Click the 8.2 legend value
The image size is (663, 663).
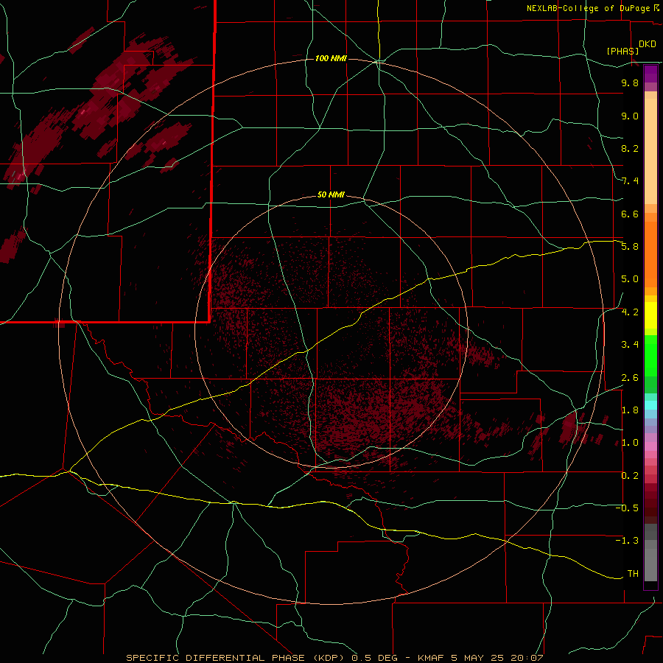[630, 148]
